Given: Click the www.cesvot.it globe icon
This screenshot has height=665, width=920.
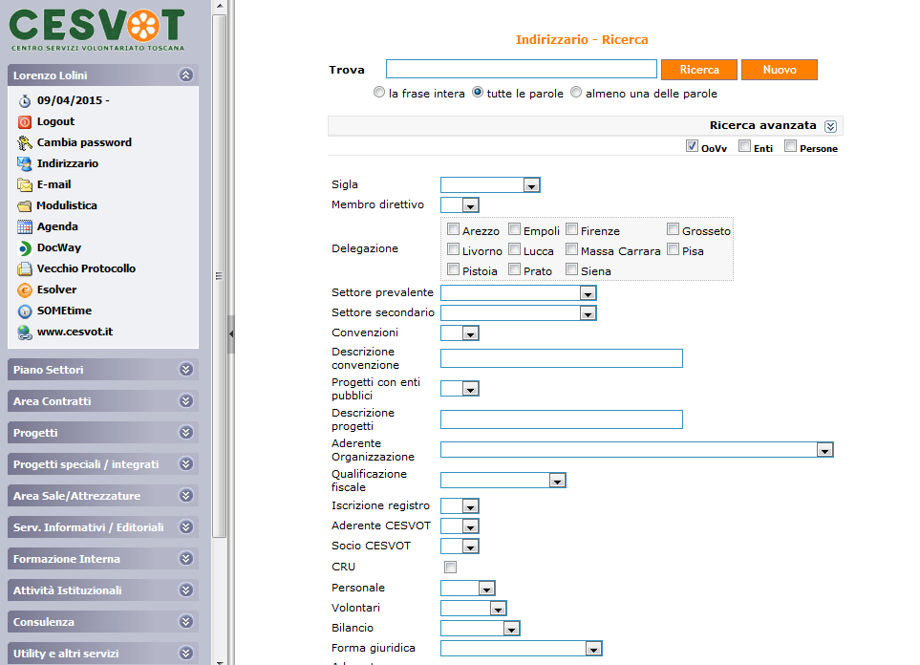Looking at the screenshot, I should click(25, 332).
